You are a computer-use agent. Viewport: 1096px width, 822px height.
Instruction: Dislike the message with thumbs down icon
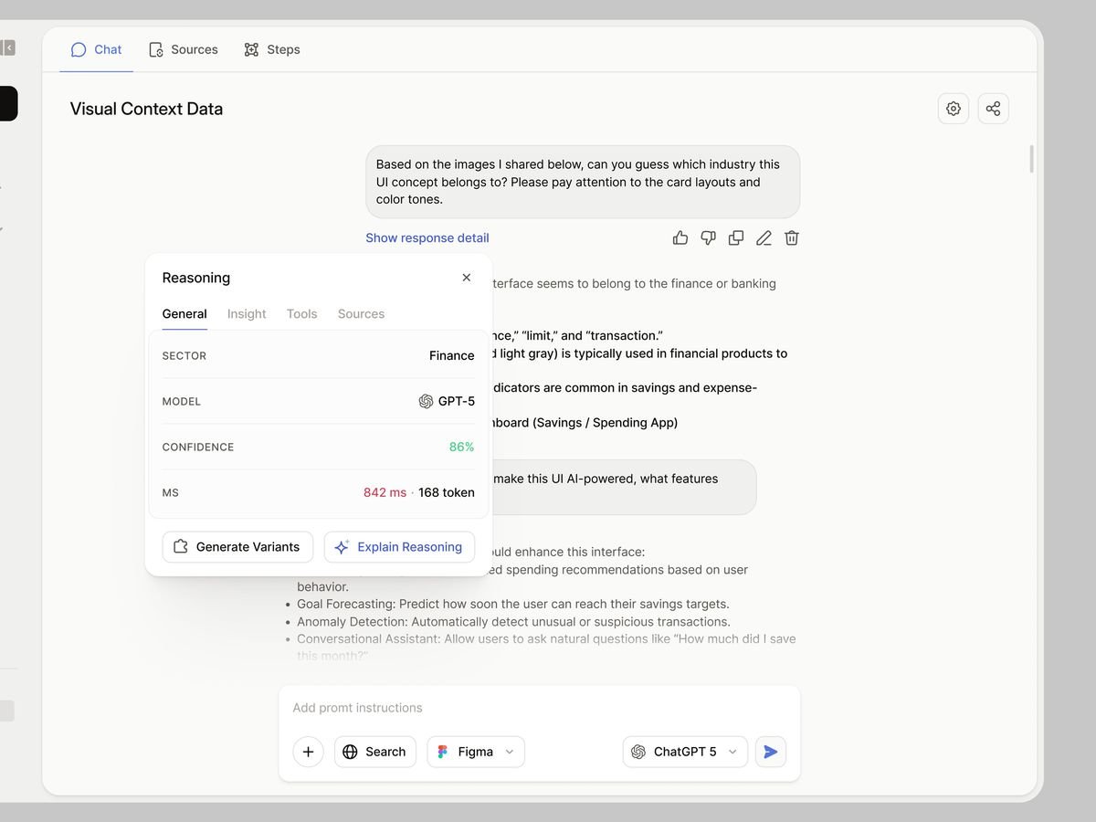click(708, 237)
